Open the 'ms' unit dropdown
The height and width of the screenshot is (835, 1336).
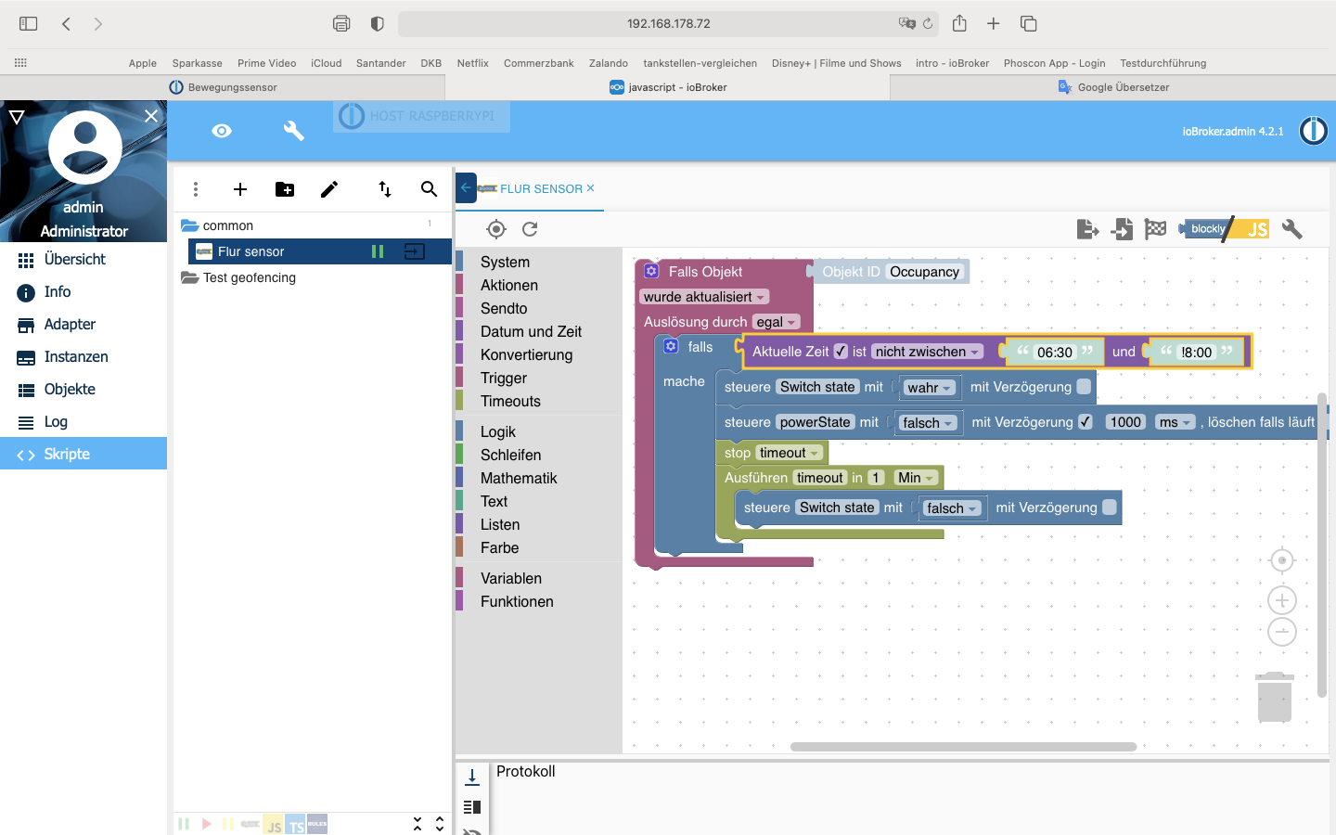[1175, 422]
